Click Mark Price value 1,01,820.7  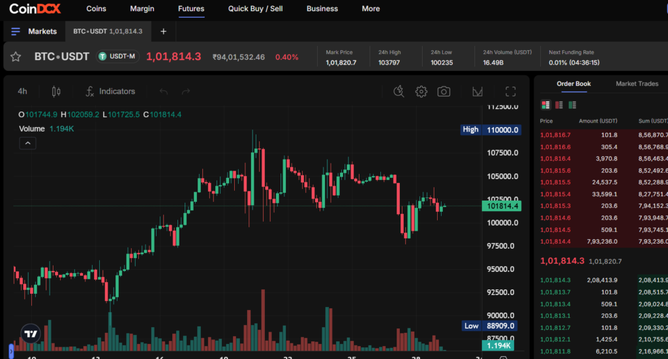click(x=341, y=63)
